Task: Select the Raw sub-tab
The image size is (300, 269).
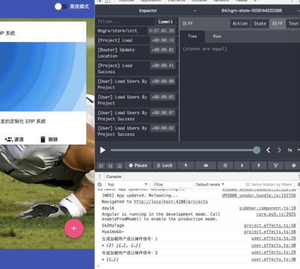Action: 217,37
